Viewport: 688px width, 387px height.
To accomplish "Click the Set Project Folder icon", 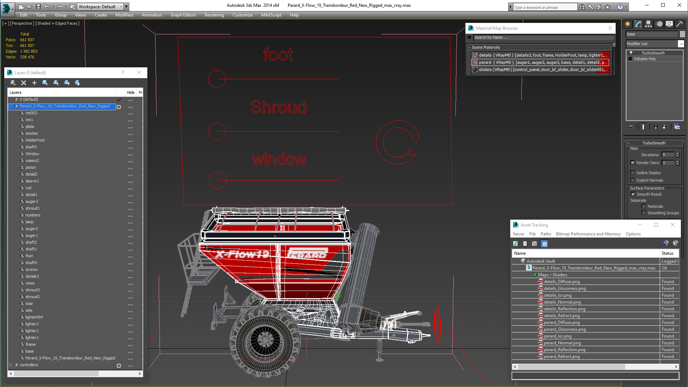I will (73, 7).
